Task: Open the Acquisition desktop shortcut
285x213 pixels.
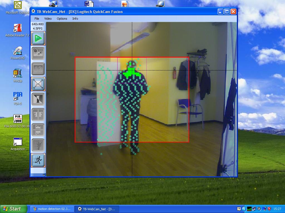Action: point(18,144)
